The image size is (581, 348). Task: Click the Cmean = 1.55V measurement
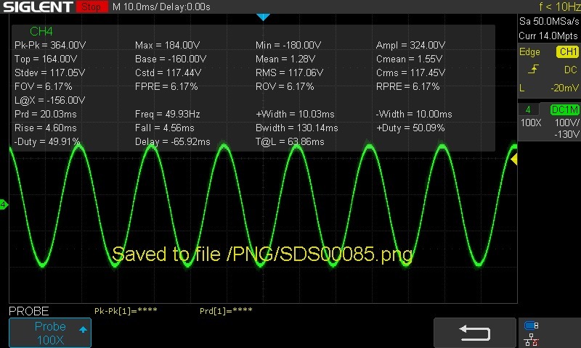[x=409, y=59]
